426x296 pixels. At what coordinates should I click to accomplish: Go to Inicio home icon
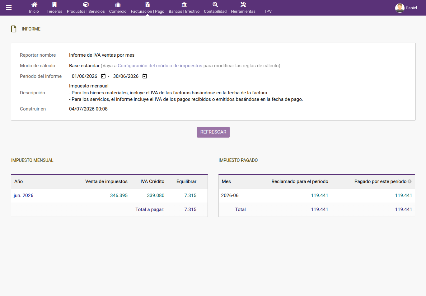pos(34,4)
